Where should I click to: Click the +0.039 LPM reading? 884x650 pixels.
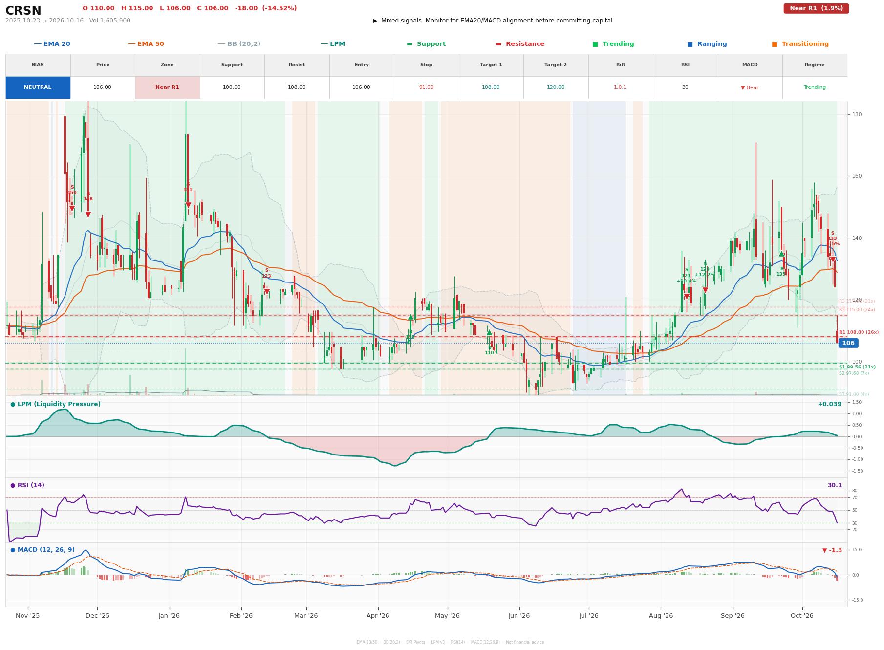click(829, 404)
